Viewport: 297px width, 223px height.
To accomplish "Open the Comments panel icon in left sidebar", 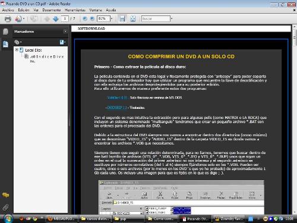I will click(x=5, y=195).
